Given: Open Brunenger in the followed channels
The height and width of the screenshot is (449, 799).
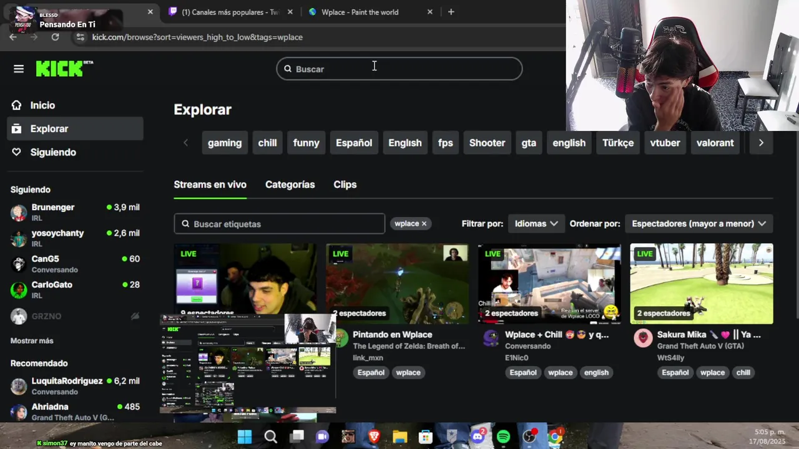Looking at the screenshot, I should tap(75, 212).
